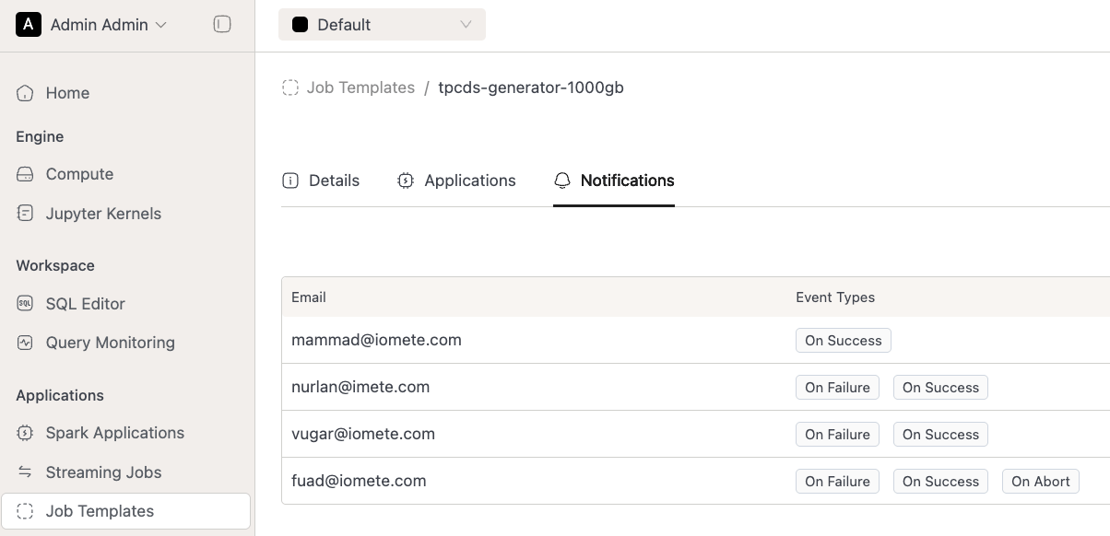The image size is (1110, 536).
Task: Click the Event Types column header
Action: point(835,297)
